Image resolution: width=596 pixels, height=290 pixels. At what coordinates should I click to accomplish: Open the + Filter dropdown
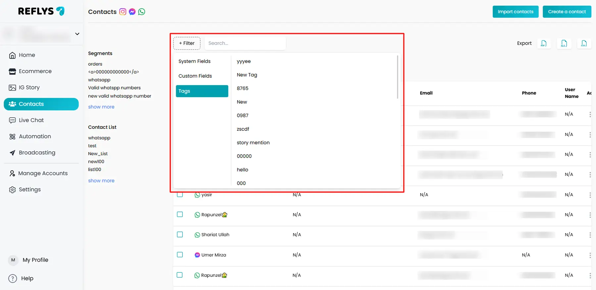click(x=187, y=43)
